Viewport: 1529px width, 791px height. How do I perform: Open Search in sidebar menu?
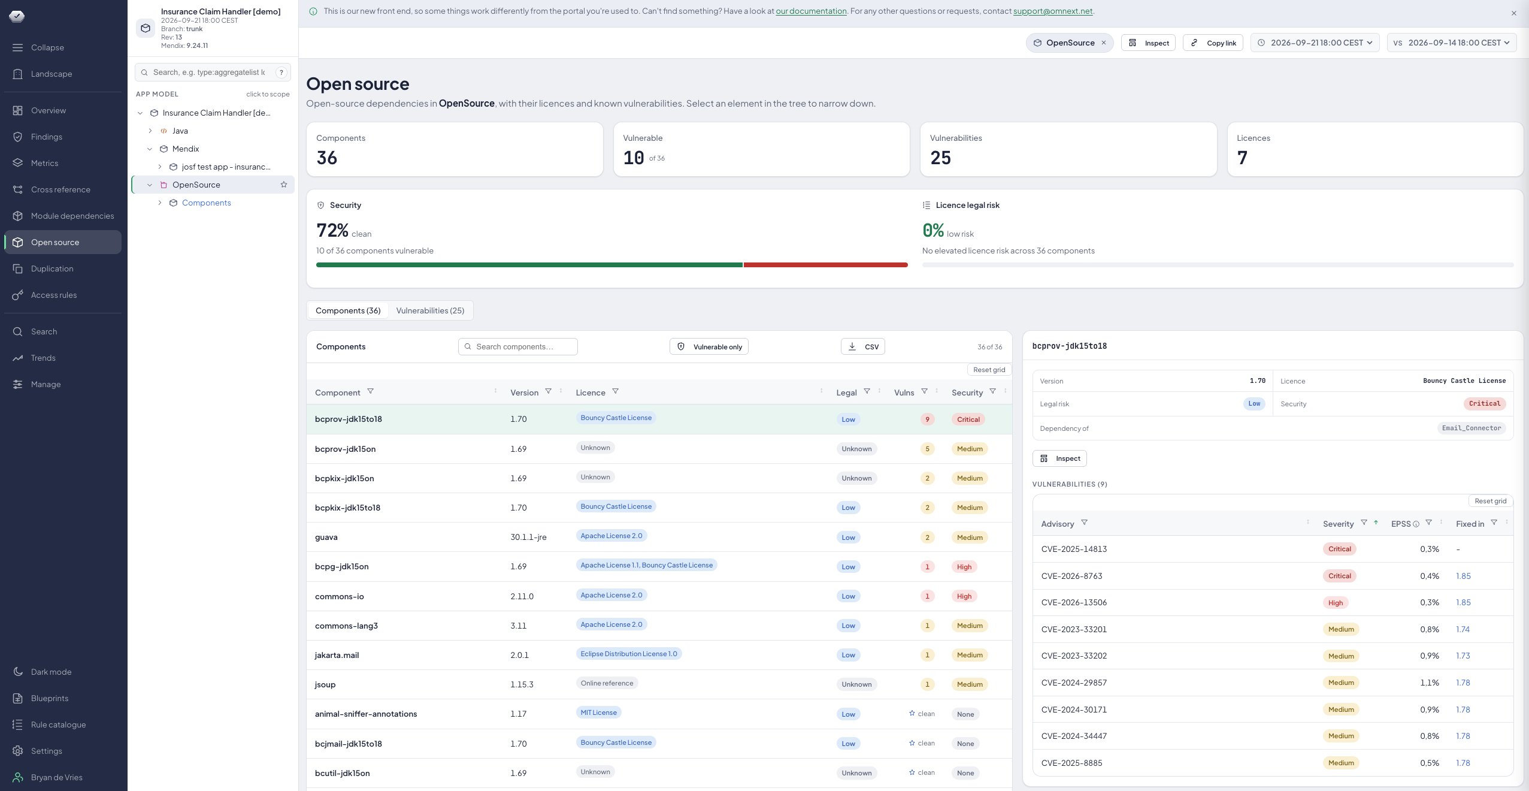[63, 331]
